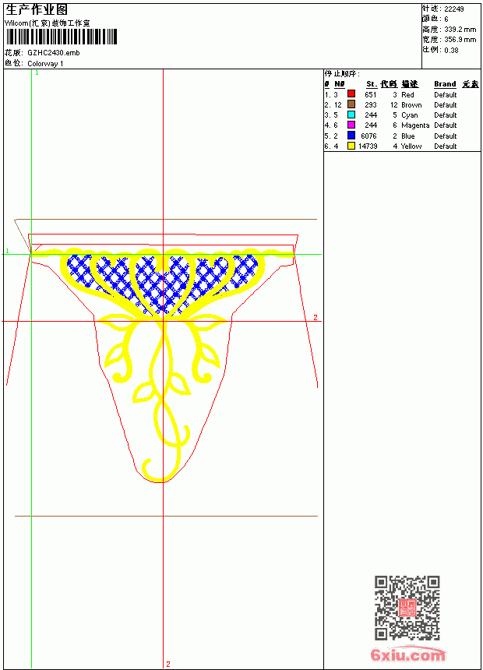Viewport: 483px width, 670px height.
Task: Select the GZHC2430.emb file name
Action: click(54, 53)
